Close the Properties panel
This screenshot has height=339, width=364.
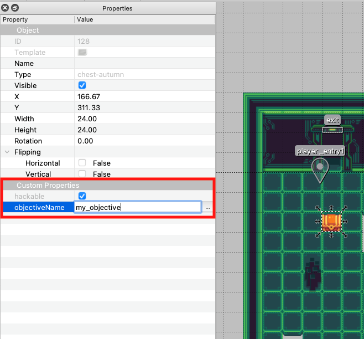pos(6,8)
